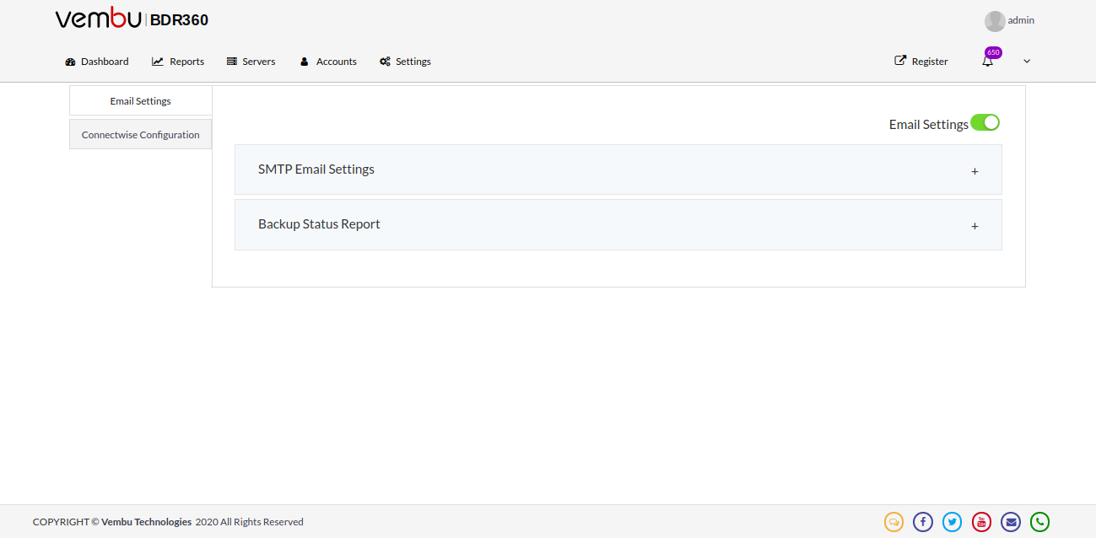
Task: Expand Backup Status Report with plus
Action: 975,226
